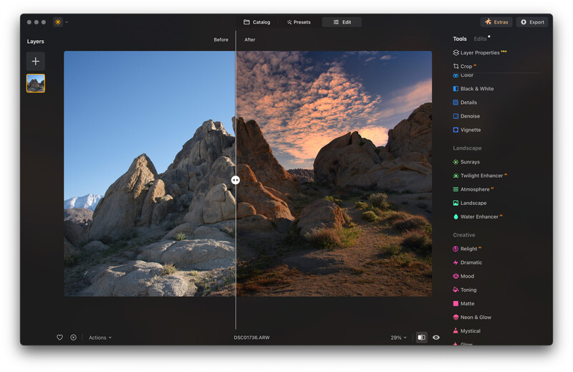Switch to the Catalog tab
Image resolution: width=573 pixels, height=372 pixels.
point(257,22)
